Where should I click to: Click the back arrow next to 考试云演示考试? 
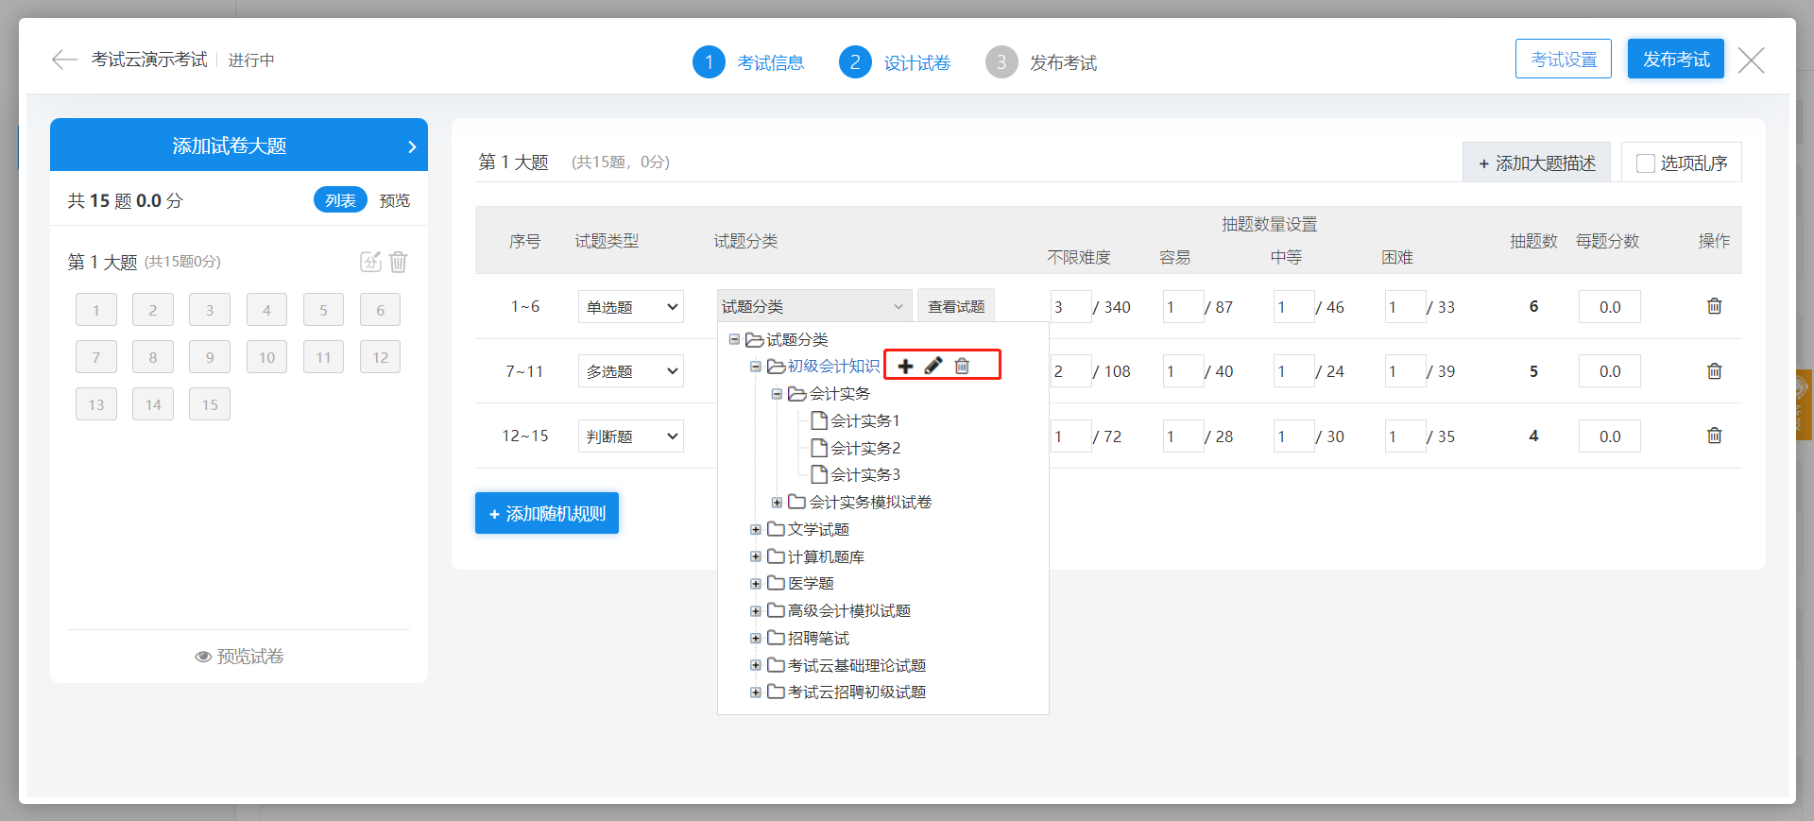64,60
